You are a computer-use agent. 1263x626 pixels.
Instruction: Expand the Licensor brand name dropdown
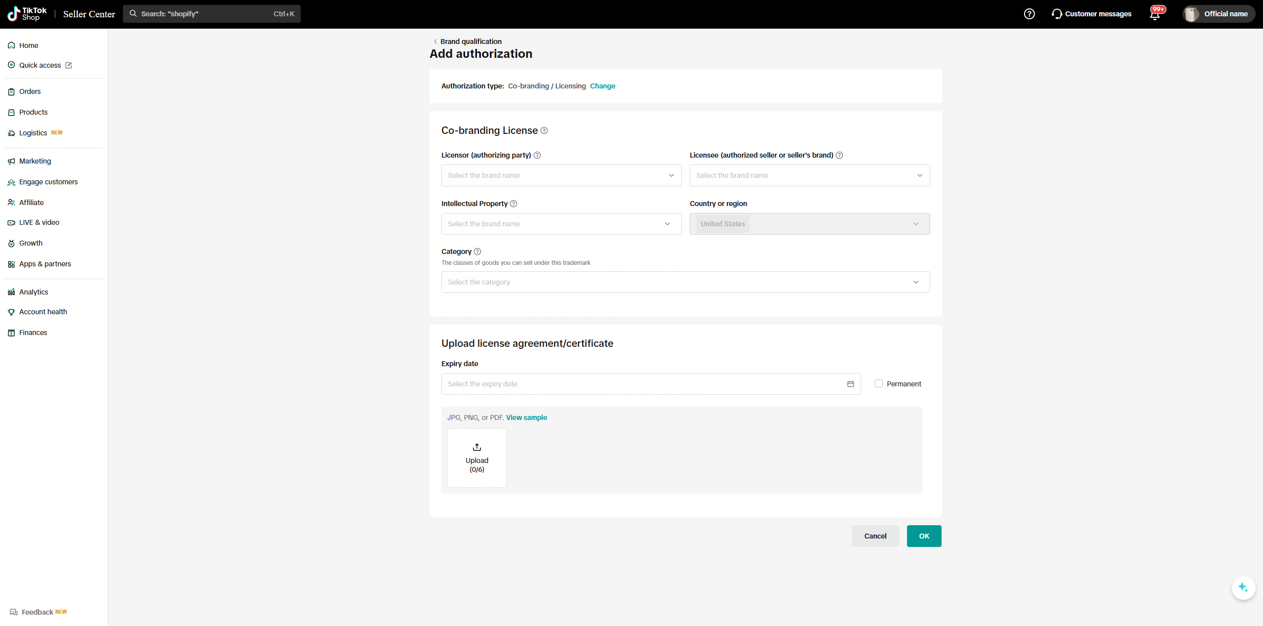pyautogui.click(x=561, y=175)
